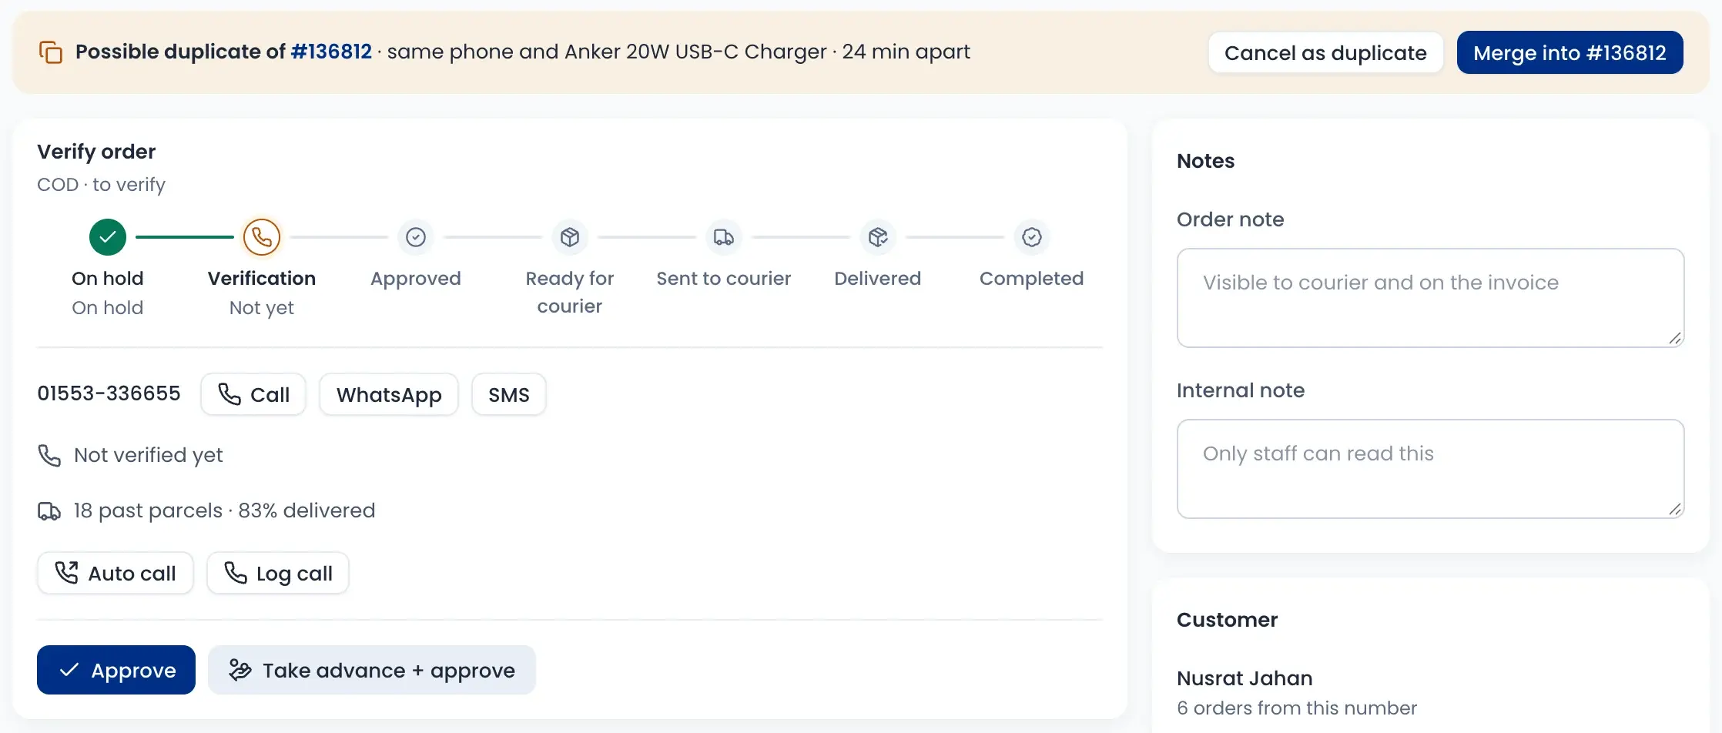Viewport: 1722px width, 733px height.
Task: Click customer name Nusrat Jahan
Action: (1245, 678)
